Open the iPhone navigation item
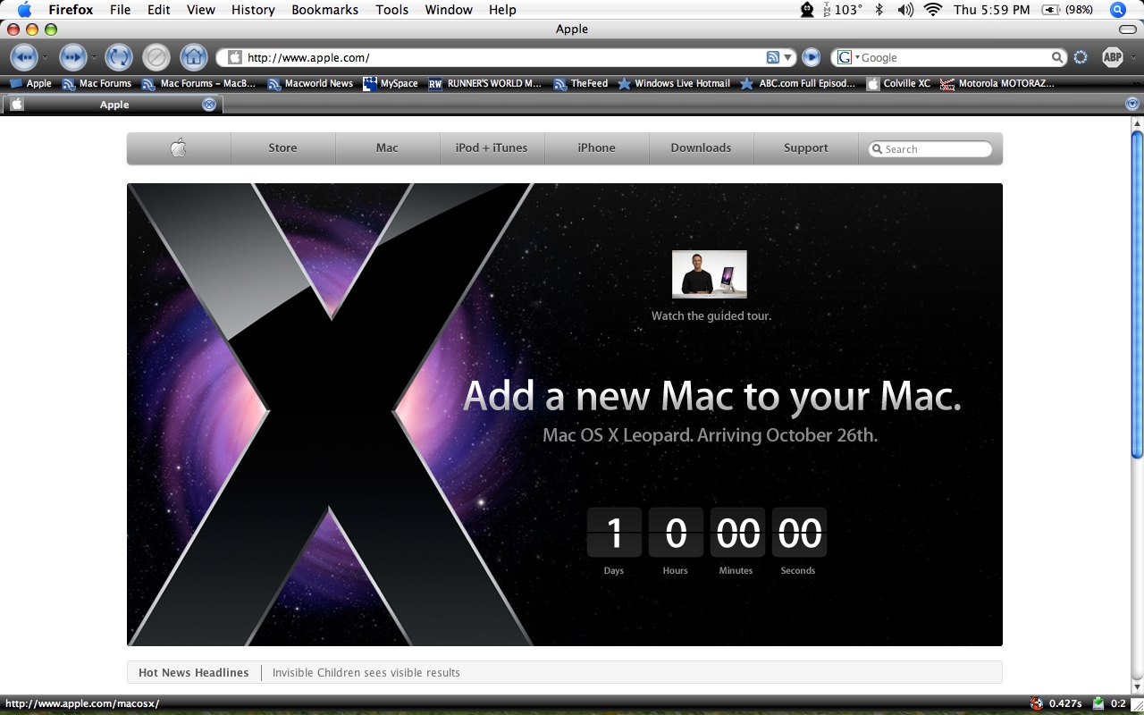Viewport: 1144px width, 715px height. 596,148
